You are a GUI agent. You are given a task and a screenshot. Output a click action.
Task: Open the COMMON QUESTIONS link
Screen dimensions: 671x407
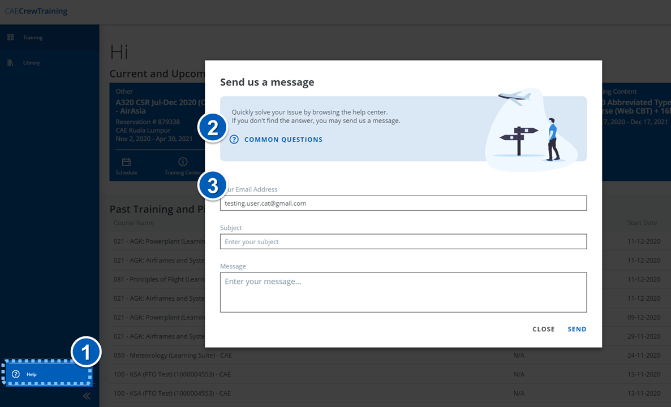click(283, 140)
